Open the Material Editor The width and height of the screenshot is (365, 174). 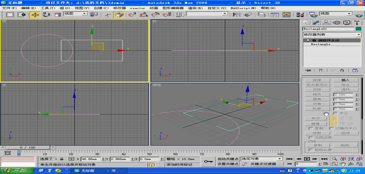[300, 15]
